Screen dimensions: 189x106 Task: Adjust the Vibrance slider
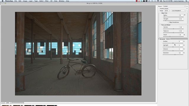pyautogui.click(x=173, y=51)
